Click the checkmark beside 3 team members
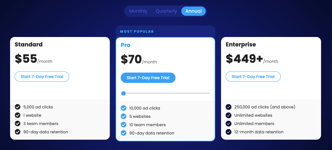Viewport: 332px width, 150px height. click(x=18, y=124)
